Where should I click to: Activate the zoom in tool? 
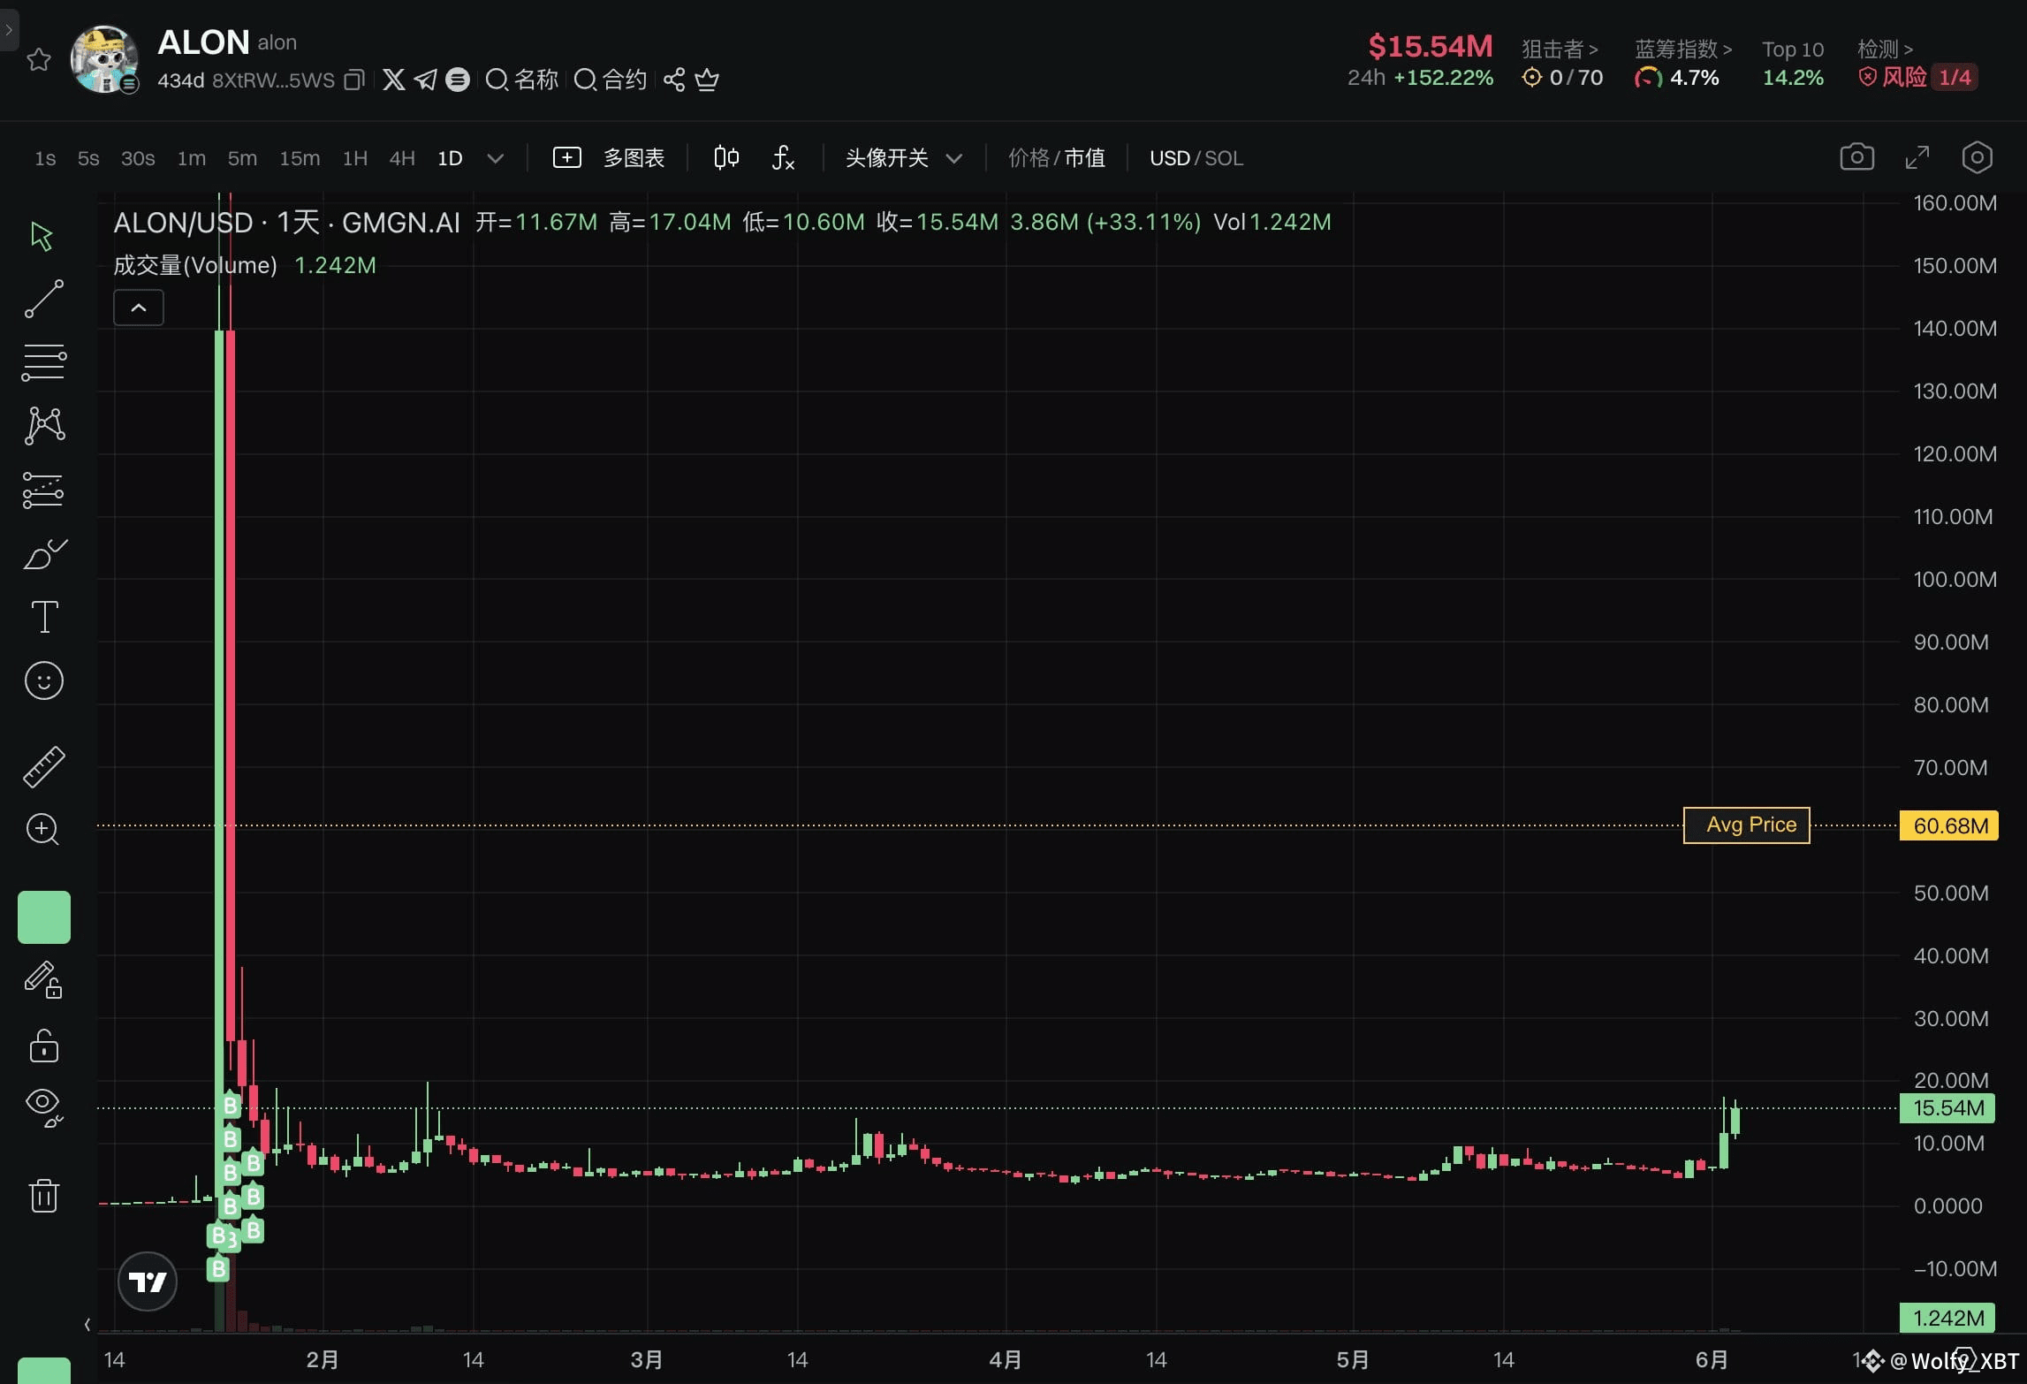coord(42,829)
